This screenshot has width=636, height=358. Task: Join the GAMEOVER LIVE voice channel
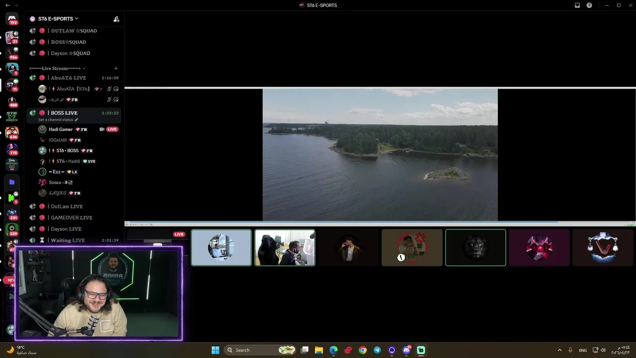[x=74, y=218]
